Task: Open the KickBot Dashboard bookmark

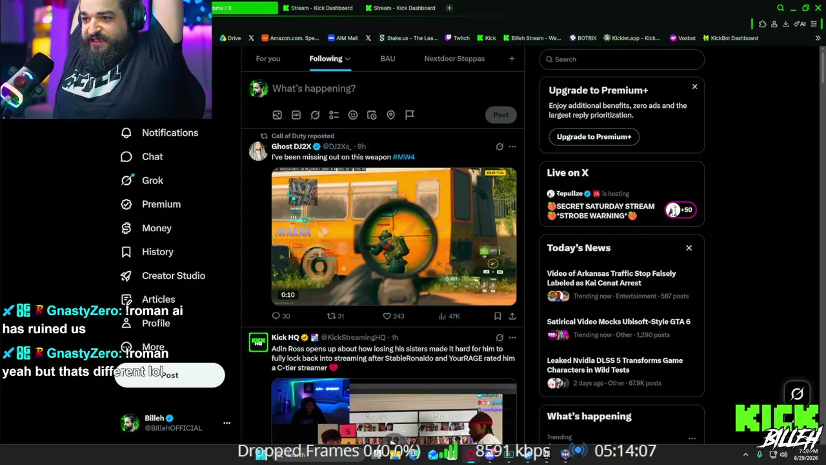Action: pyautogui.click(x=730, y=38)
